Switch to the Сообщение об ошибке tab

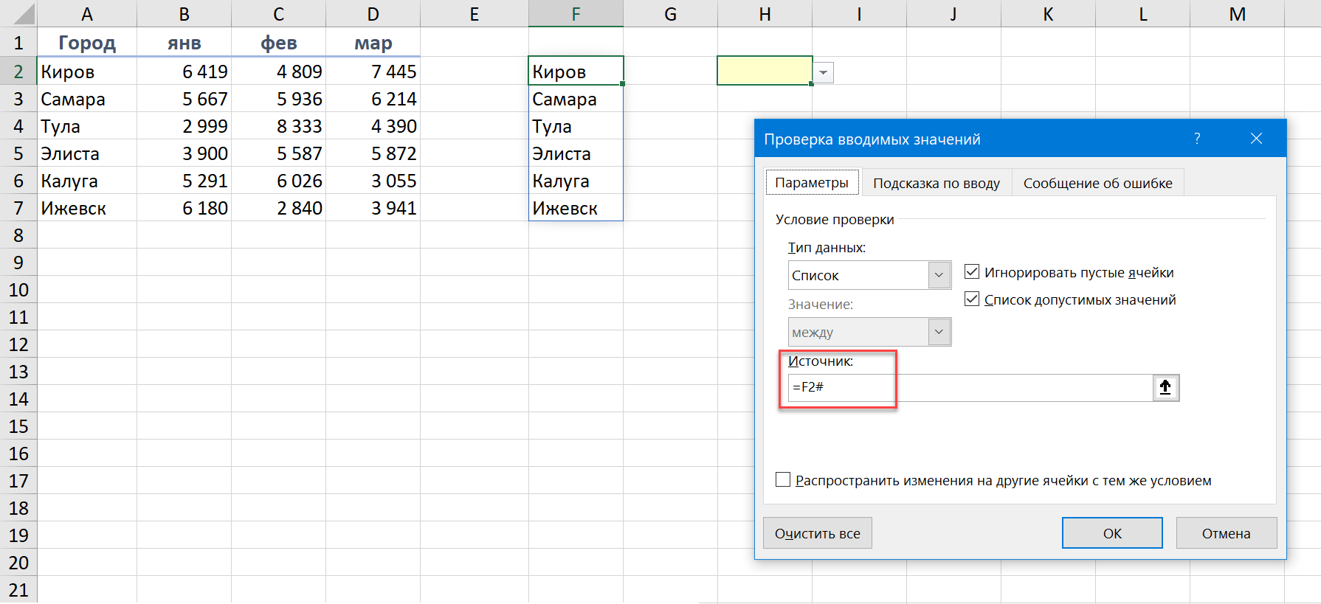(1097, 183)
